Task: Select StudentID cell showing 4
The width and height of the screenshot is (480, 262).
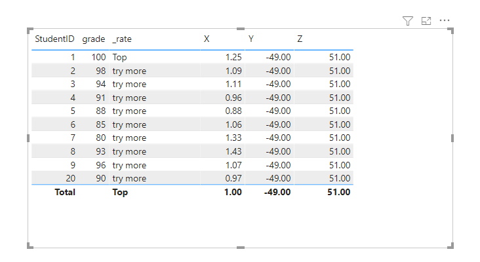Action: [73, 98]
